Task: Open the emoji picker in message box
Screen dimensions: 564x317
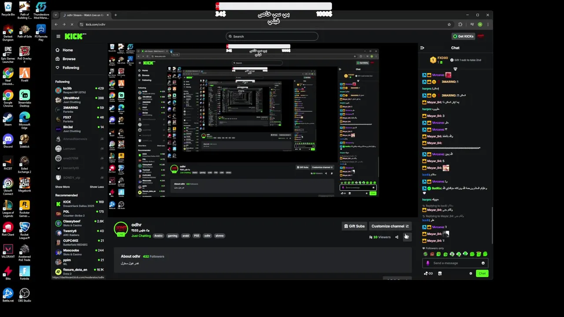Action: tap(483, 263)
